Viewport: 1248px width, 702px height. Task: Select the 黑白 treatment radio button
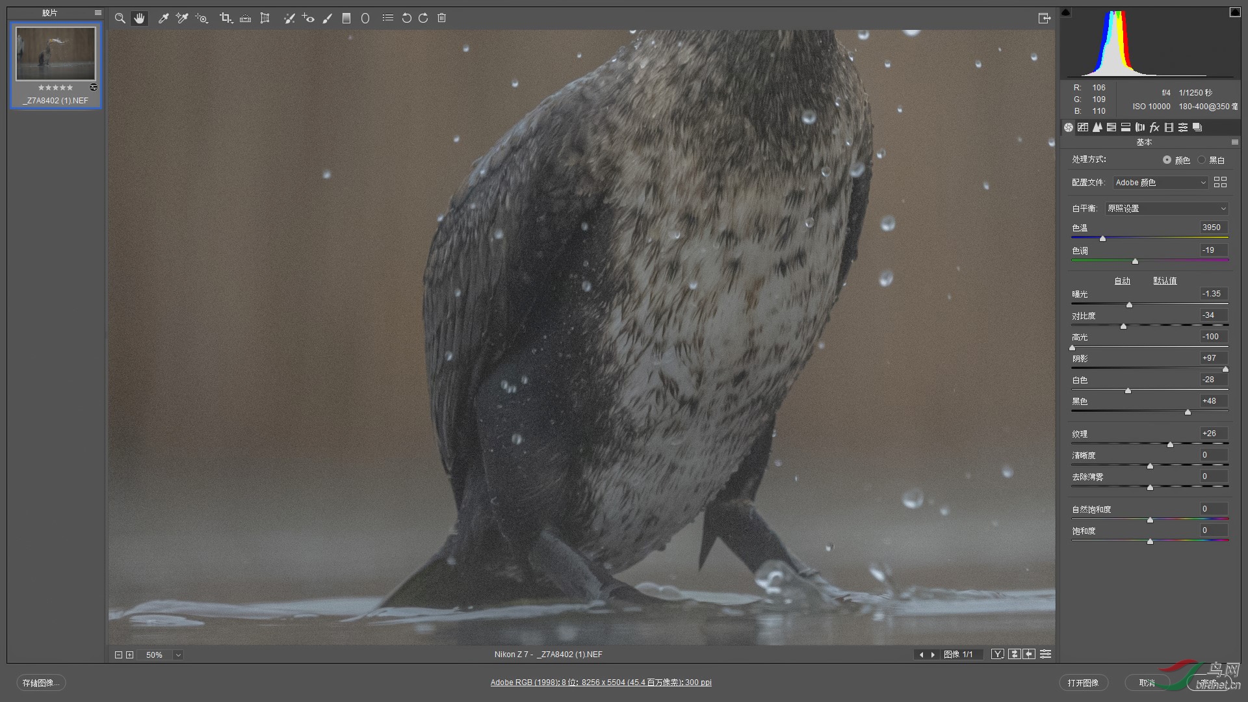pyautogui.click(x=1202, y=160)
